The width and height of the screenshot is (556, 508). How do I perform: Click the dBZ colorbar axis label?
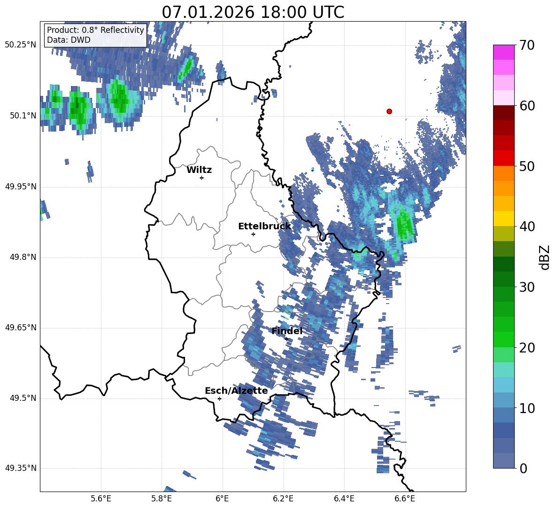point(544,257)
